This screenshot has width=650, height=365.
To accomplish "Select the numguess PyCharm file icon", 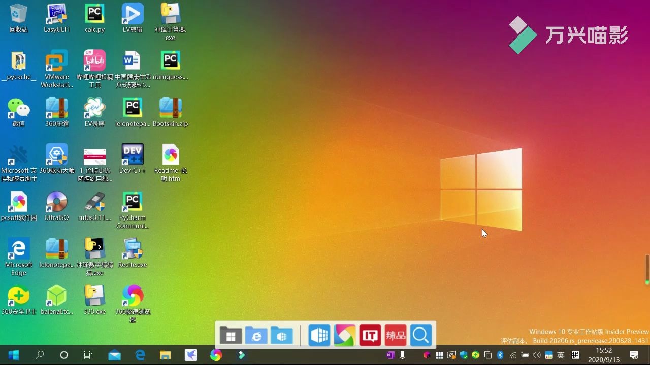I will (x=170, y=65).
